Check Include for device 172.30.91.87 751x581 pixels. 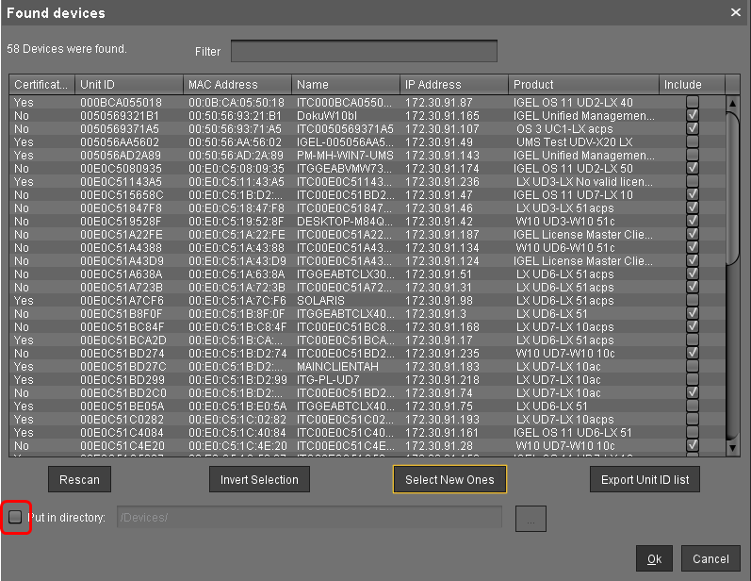coord(693,102)
